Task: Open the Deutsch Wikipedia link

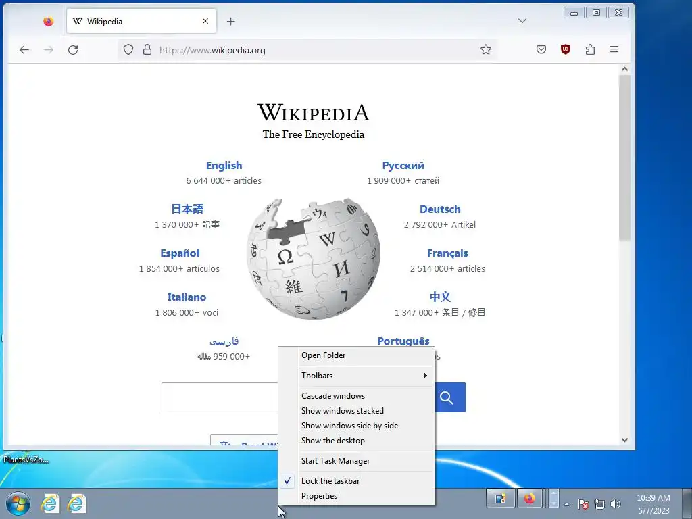Action: coord(440,209)
